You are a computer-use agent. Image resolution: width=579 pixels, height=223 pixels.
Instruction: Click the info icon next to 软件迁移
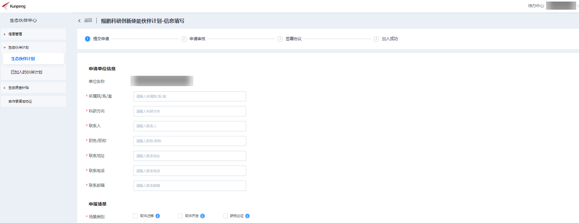pos(158,216)
